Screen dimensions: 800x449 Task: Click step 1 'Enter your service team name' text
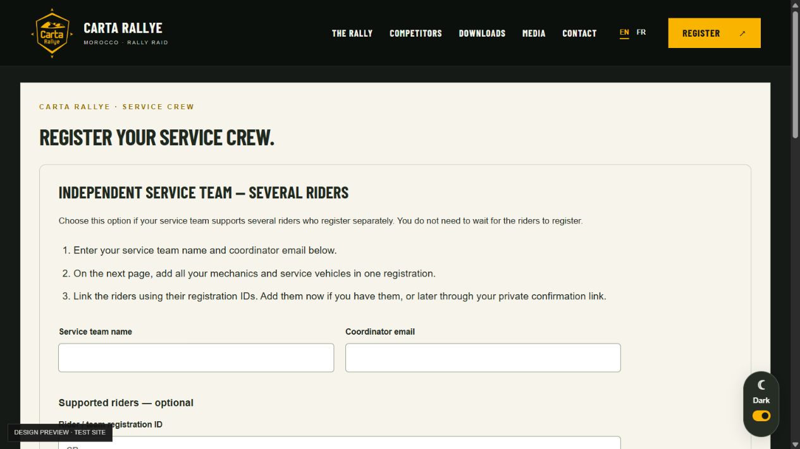205,250
